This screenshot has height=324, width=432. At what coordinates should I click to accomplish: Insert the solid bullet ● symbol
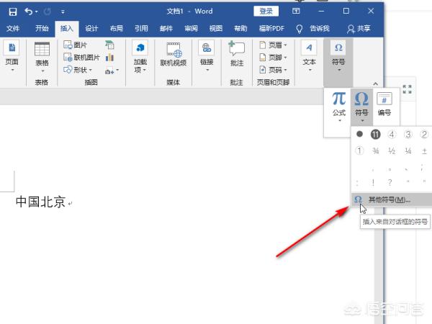(x=359, y=134)
